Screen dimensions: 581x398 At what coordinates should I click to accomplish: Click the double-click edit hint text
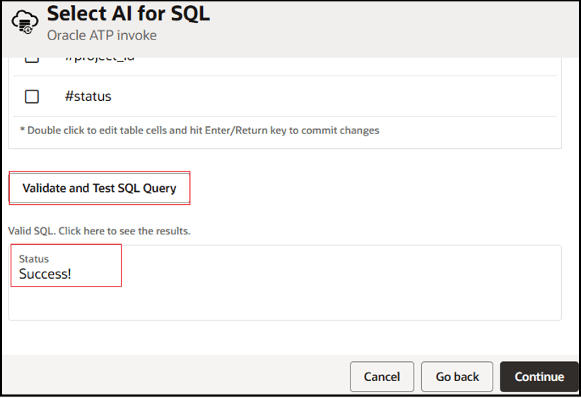(199, 131)
